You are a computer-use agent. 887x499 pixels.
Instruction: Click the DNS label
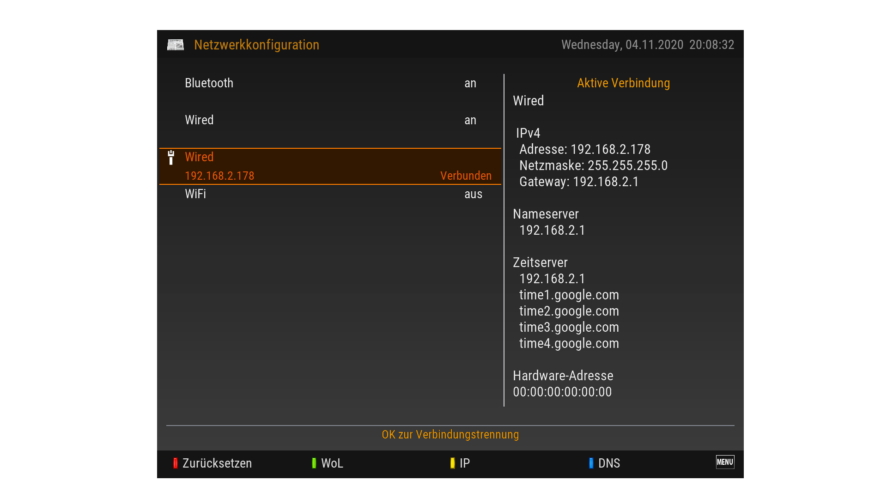click(x=608, y=463)
